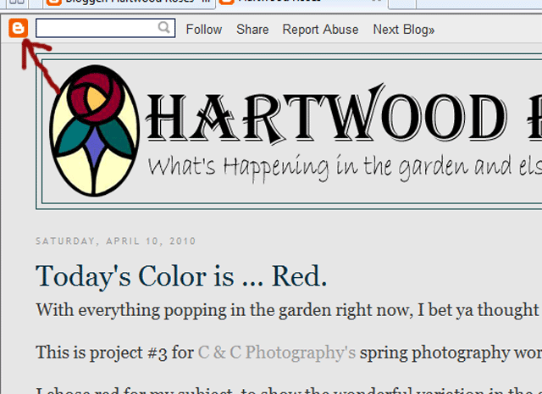542x394 pixels.
Task: Click the date Saturday, April 10, 2010
Action: coord(116,241)
